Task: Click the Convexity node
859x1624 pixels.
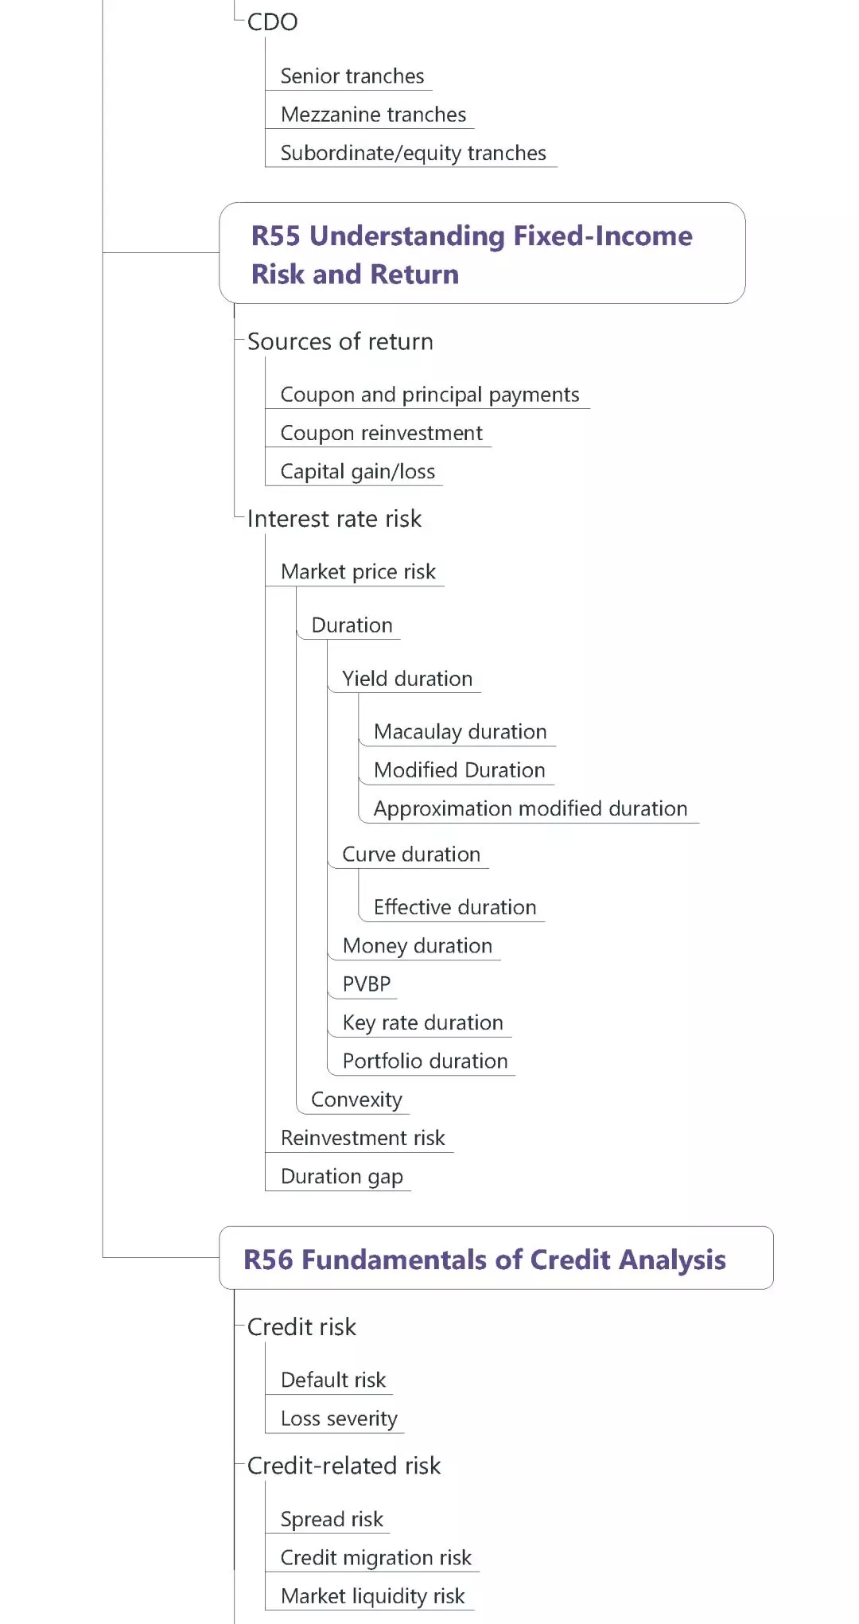Action: [356, 1100]
